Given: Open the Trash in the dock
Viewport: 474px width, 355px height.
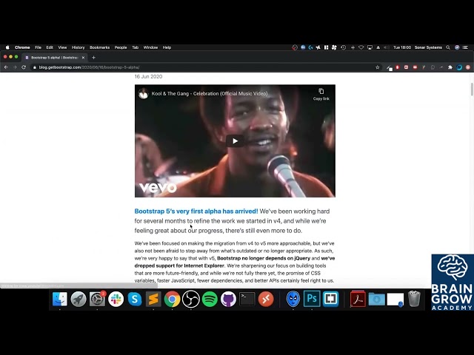Looking at the screenshot, I should point(414,299).
